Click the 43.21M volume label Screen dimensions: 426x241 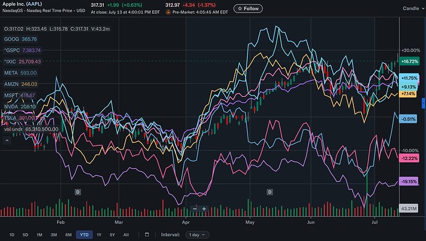[x=409, y=208]
